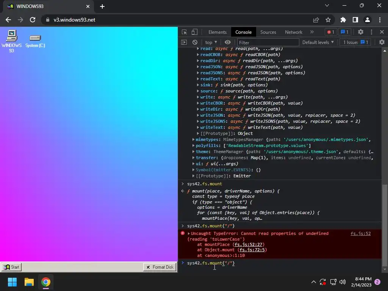Image resolution: width=388 pixels, height=291 pixels.
Task: Toggle the live expression eye icon
Action: click(228, 42)
